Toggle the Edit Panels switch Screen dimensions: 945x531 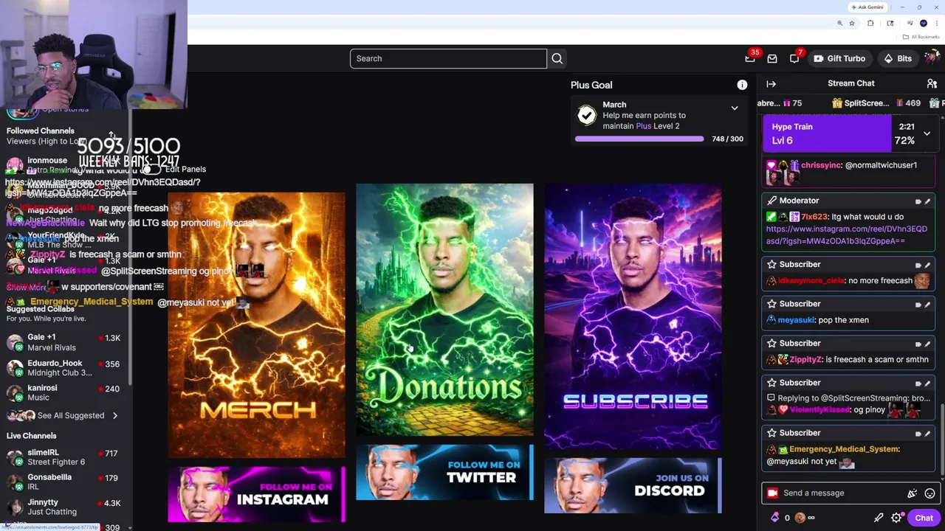[x=151, y=170]
